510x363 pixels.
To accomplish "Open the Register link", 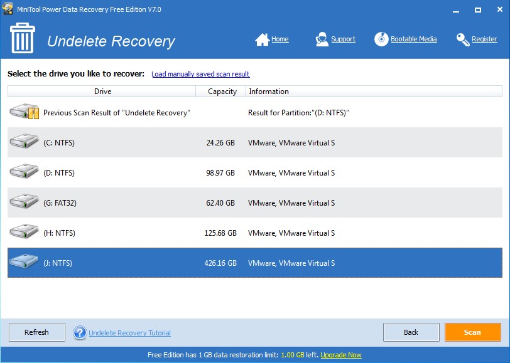I will click(x=484, y=39).
